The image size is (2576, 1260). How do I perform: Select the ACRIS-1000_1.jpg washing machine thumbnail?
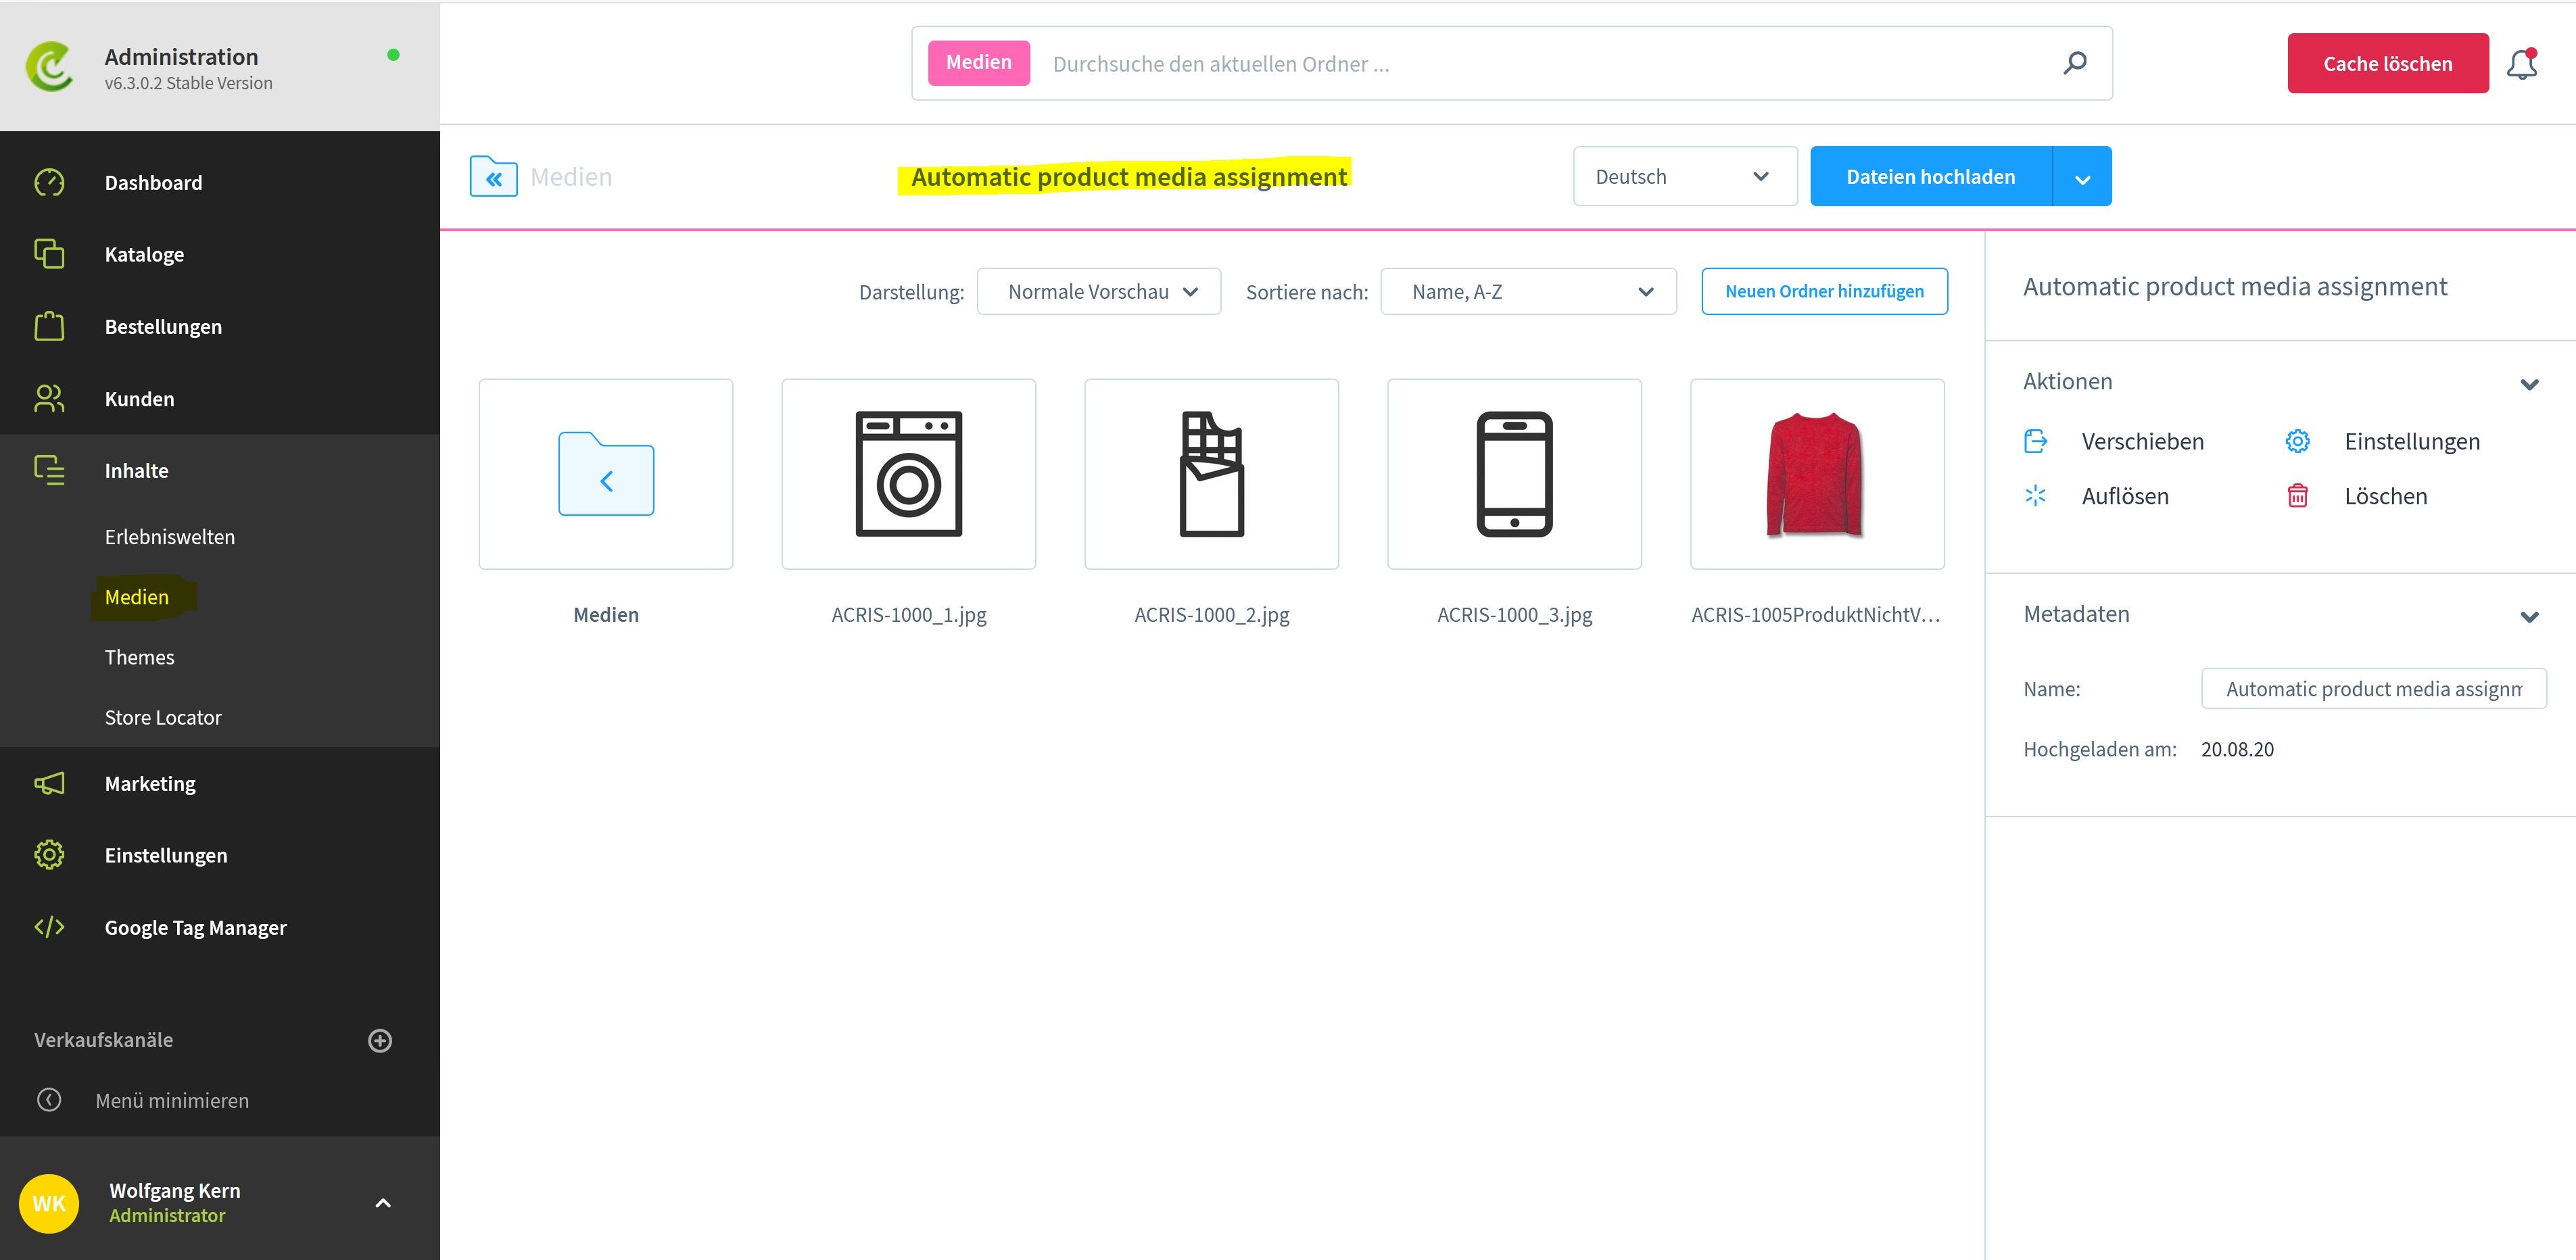click(x=908, y=474)
